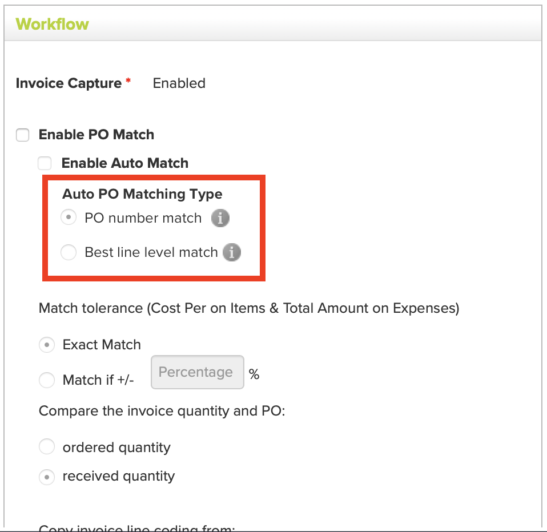
Task: Tick the Enable Auto Match checkbox
Action: click(45, 163)
